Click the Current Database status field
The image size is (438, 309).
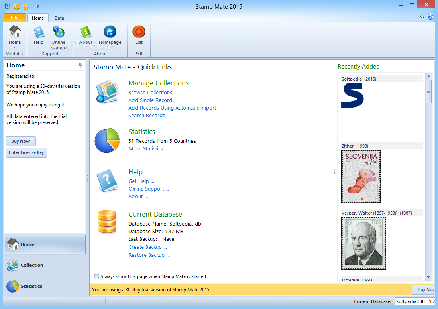pyautogui.click(x=415, y=301)
